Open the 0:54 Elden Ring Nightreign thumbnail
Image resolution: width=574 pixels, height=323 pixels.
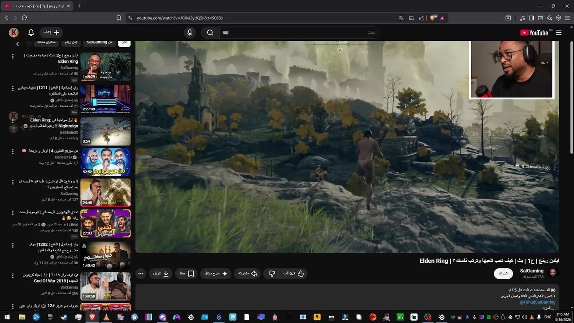pyautogui.click(x=105, y=131)
